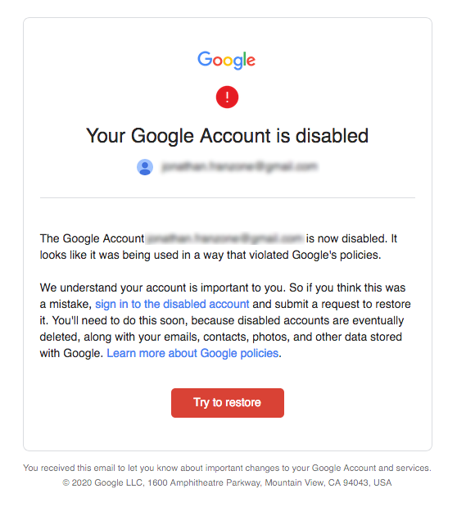Click the blue user avatar icon
The height and width of the screenshot is (507, 457).
(x=145, y=167)
